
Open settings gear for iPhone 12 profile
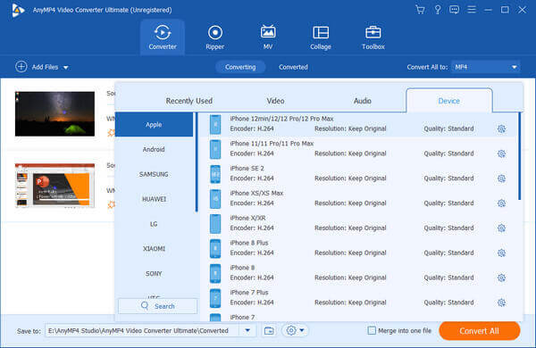(501, 128)
